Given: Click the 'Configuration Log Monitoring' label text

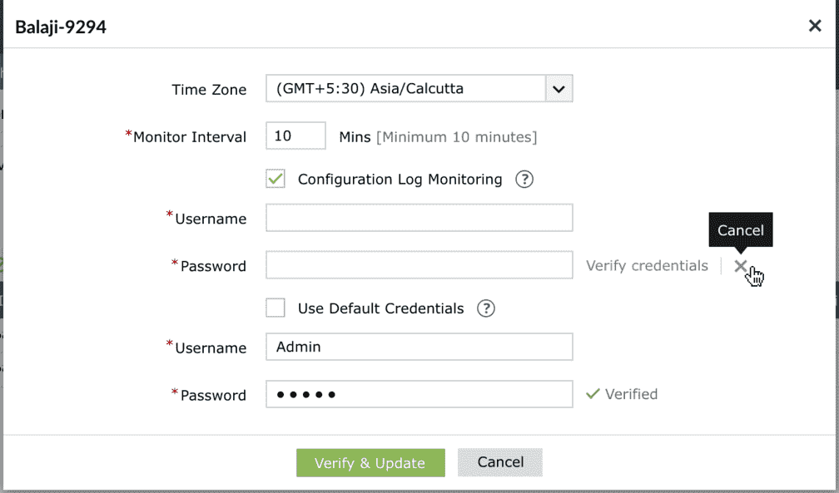Looking at the screenshot, I should (x=400, y=179).
